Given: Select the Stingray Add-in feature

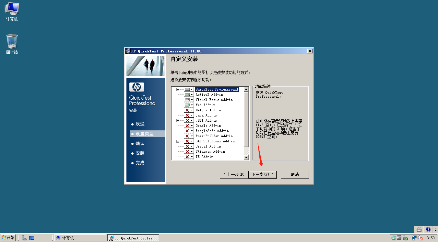Looking at the screenshot, I should click(210, 151).
